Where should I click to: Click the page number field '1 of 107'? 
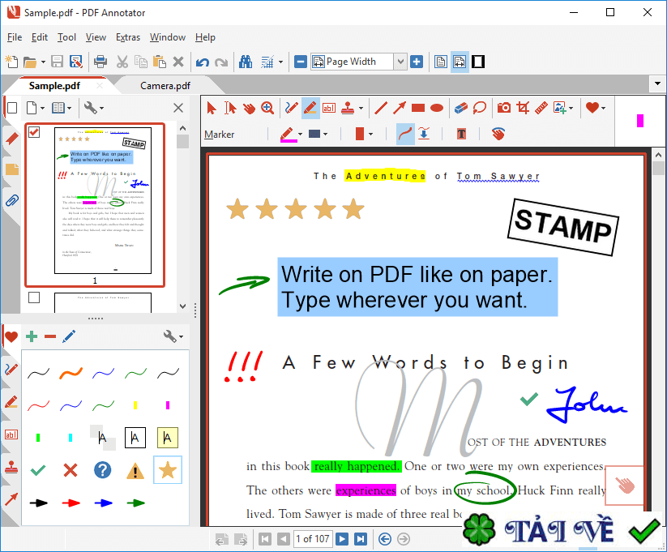(313, 539)
